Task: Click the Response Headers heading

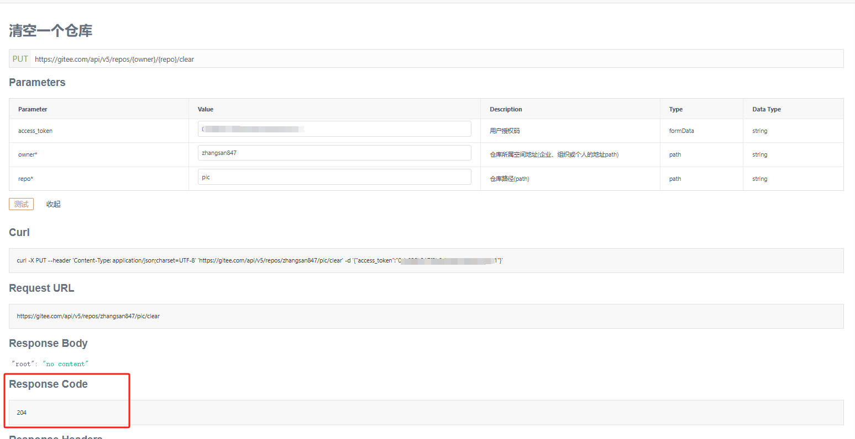Action: coord(55,436)
